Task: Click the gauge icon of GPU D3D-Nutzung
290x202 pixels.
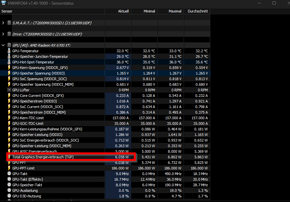Action: tap(9, 196)
